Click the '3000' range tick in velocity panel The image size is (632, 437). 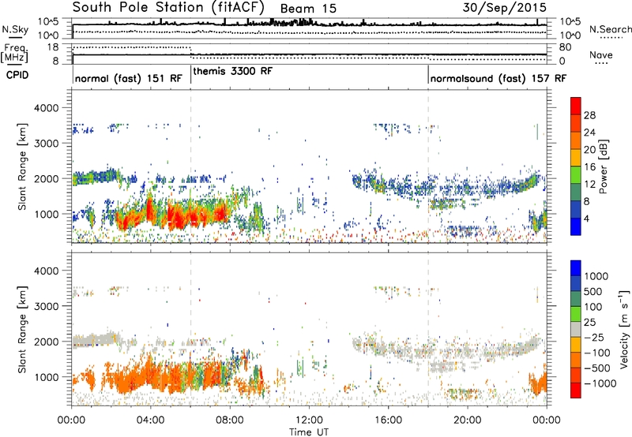click(x=46, y=306)
